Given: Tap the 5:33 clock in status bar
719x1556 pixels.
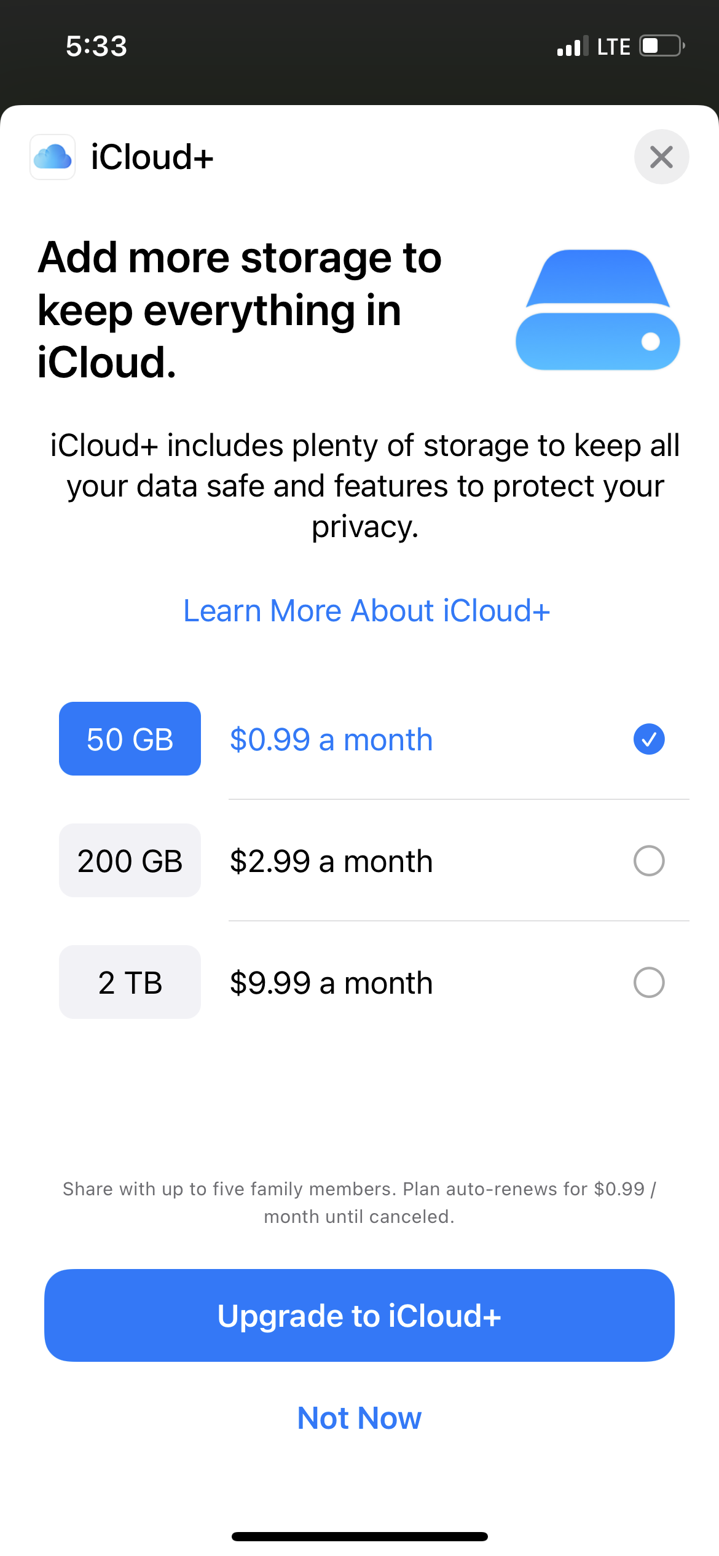Looking at the screenshot, I should click(x=96, y=47).
